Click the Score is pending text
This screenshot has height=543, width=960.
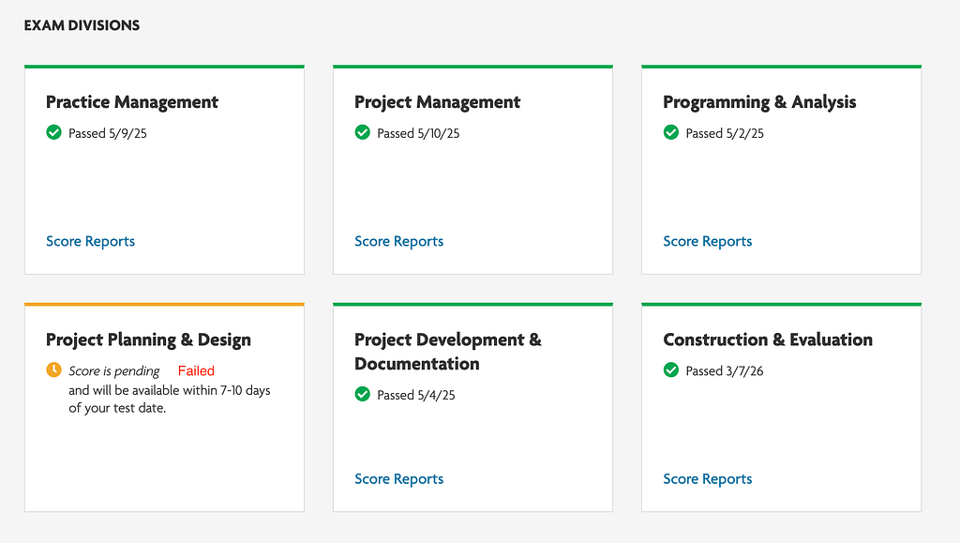click(114, 371)
